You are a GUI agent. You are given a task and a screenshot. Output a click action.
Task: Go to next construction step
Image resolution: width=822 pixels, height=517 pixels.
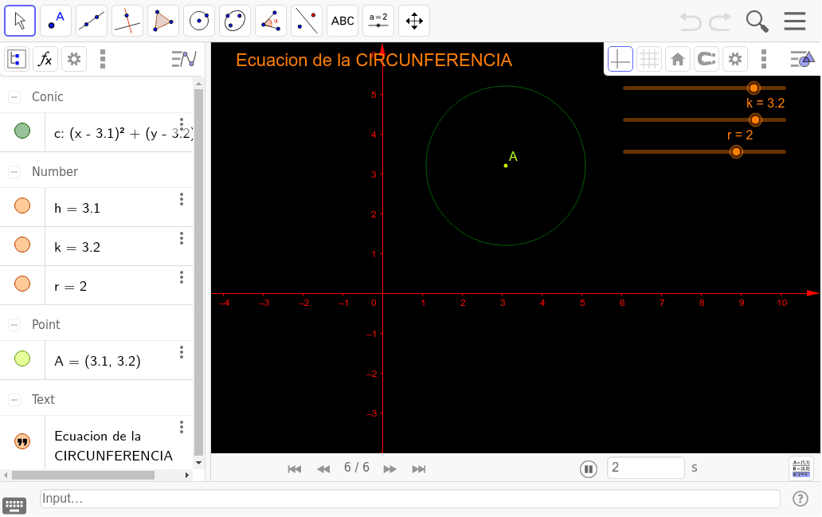tap(389, 468)
